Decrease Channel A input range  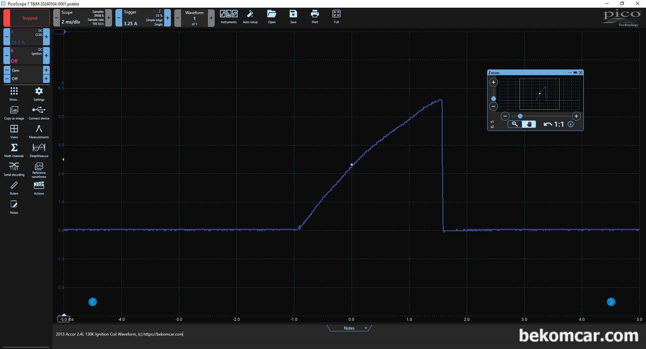point(7,37)
